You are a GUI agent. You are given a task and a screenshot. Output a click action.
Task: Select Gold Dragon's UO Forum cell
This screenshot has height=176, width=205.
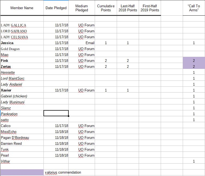coord(82,48)
